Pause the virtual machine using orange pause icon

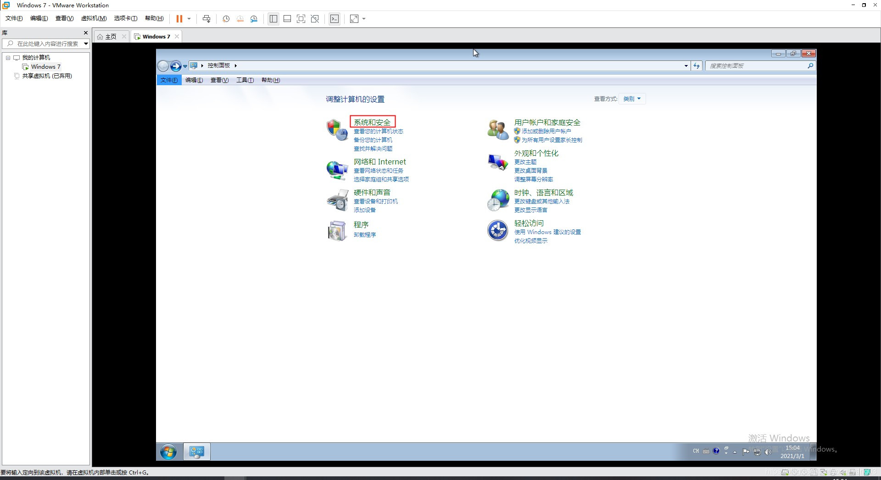[x=179, y=19]
